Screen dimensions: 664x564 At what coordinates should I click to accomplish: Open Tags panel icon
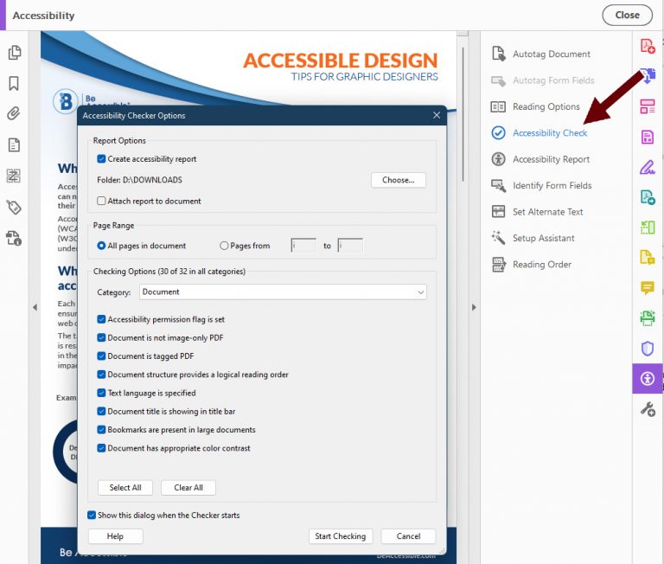14,208
